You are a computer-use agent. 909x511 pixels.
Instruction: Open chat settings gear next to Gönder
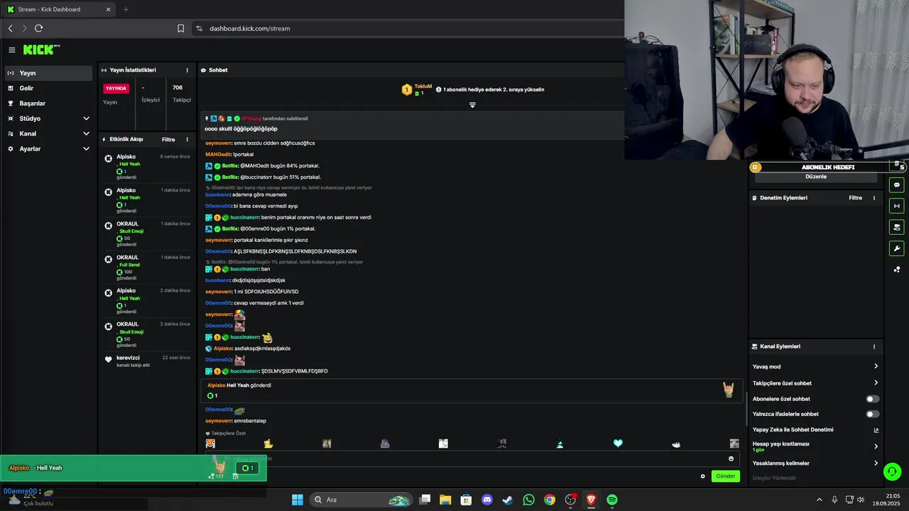coord(703,476)
